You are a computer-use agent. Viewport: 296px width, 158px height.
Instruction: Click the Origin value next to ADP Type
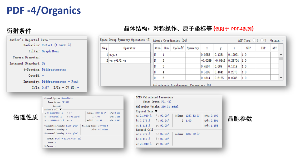coord(283,40)
